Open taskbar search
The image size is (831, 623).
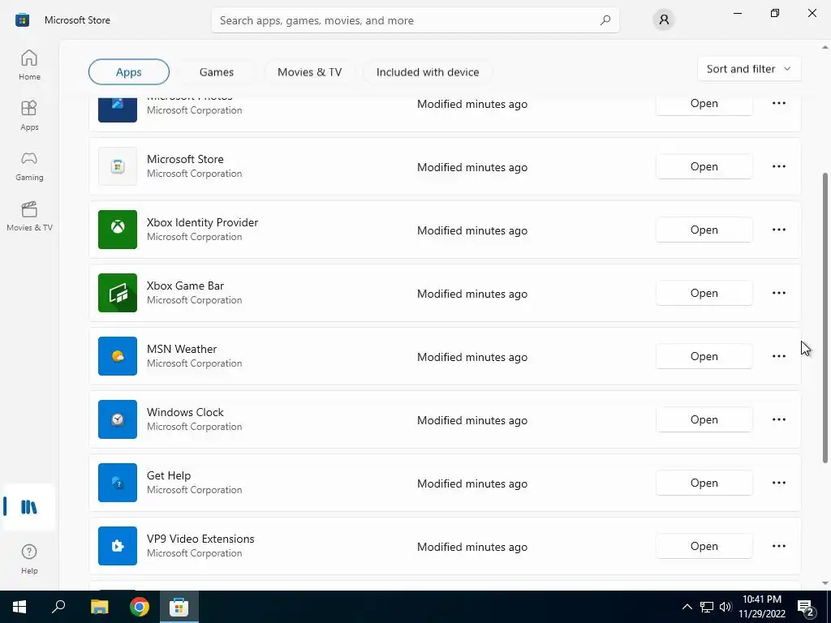click(58, 607)
